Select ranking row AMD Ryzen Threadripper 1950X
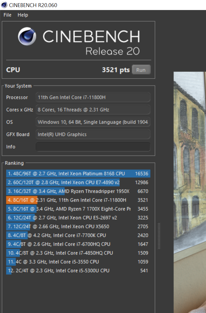The height and width of the screenshot is (313, 206). tap(78, 191)
